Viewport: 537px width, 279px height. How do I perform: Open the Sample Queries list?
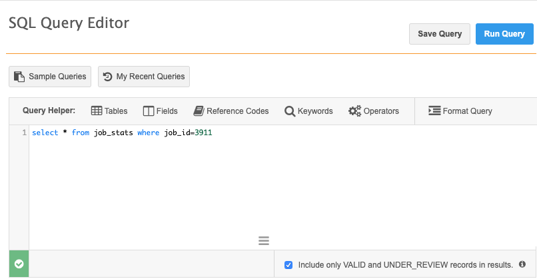point(50,77)
